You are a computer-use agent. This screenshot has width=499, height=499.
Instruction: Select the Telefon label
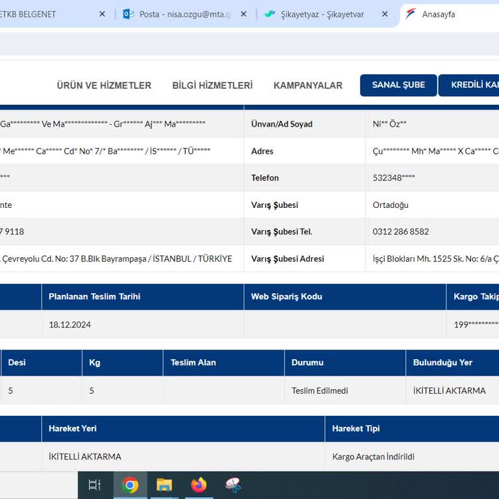tap(265, 177)
